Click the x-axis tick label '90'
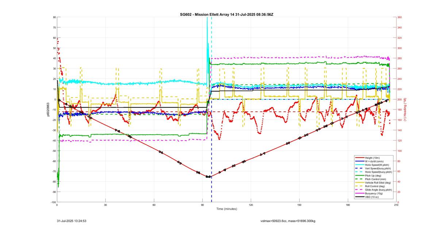The height and width of the screenshot is (227, 438). (x=202, y=205)
